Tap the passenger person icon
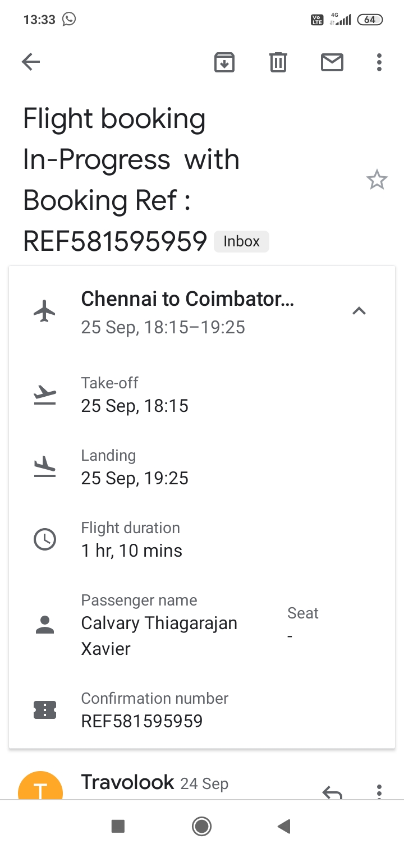404x853 pixels. coord(45,625)
